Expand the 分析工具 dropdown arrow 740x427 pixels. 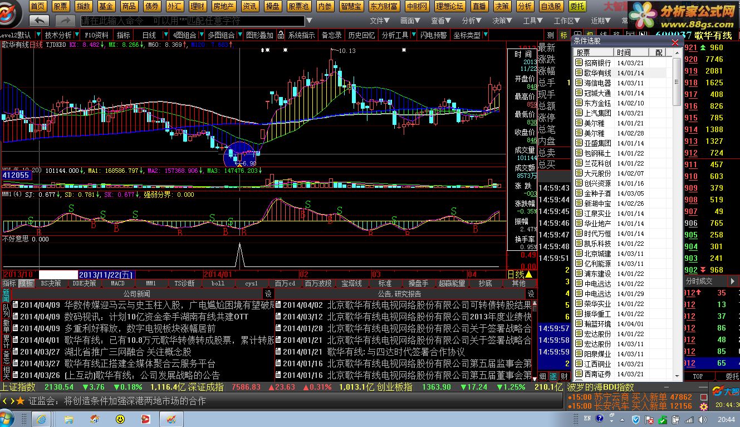(x=413, y=35)
